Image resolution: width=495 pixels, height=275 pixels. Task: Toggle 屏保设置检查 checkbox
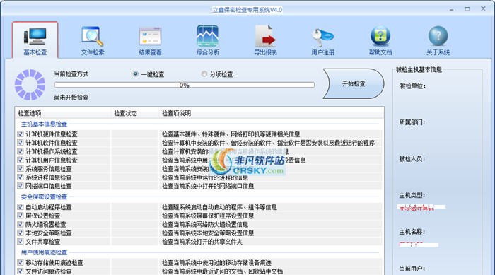(x=21, y=216)
